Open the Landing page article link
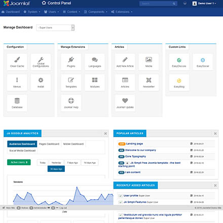This screenshot has width=223, height=223. [x=134, y=144]
